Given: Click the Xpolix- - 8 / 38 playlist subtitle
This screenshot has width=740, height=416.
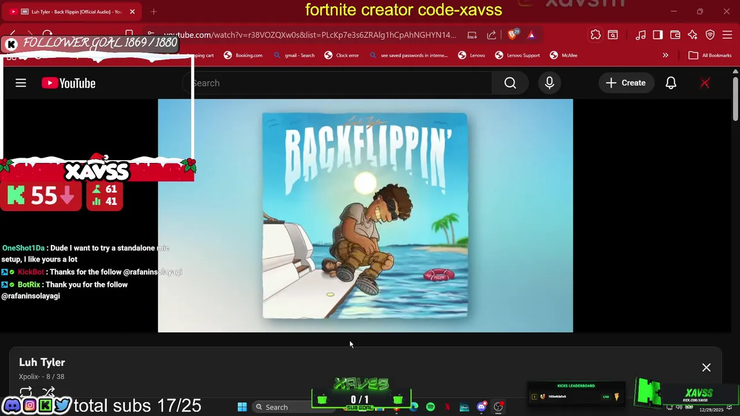Looking at the screenshot, I should 42,377.
